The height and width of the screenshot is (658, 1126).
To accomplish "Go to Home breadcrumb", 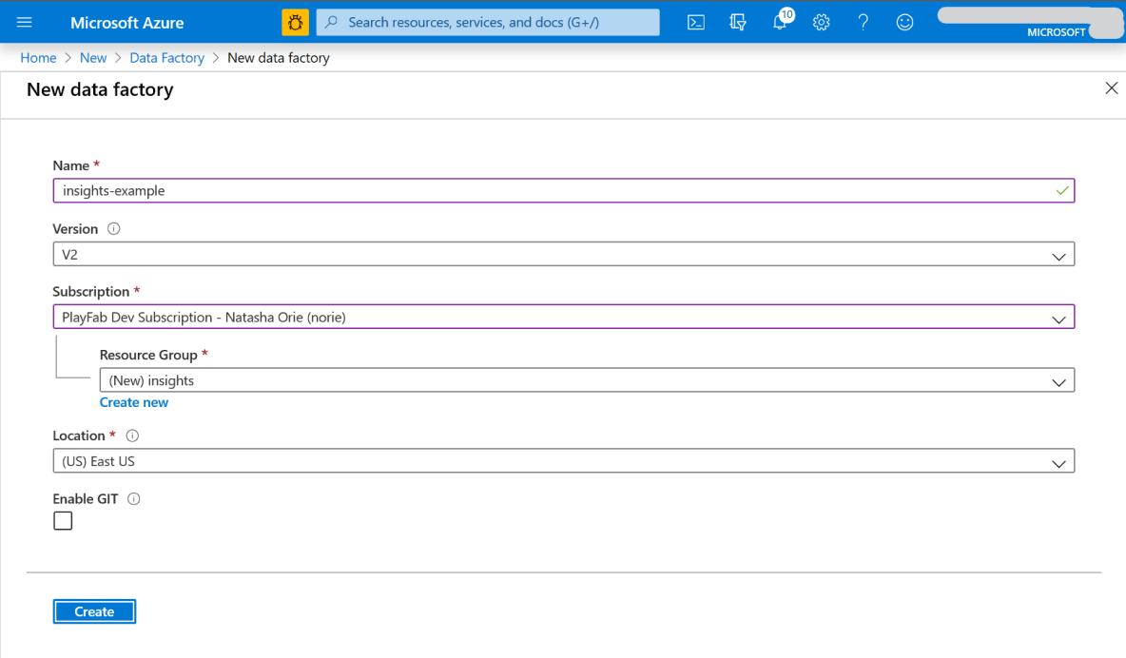I will click(38, 58).
